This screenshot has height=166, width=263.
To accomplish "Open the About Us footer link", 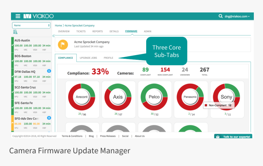I will (x=140, y=136).
